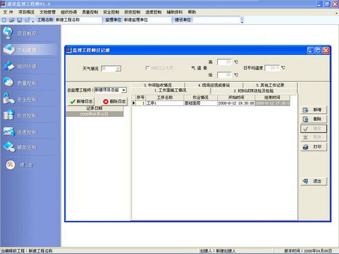Screen dimensions: 339x254
Task: Click the 打印 printer icon
Action: point(305,147)
